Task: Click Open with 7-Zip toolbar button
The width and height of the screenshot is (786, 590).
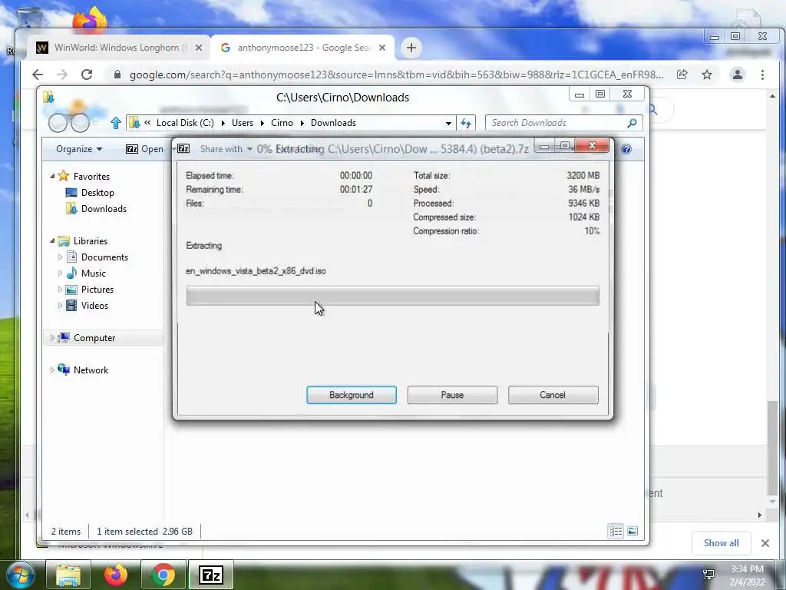Action: click(145, 149)
